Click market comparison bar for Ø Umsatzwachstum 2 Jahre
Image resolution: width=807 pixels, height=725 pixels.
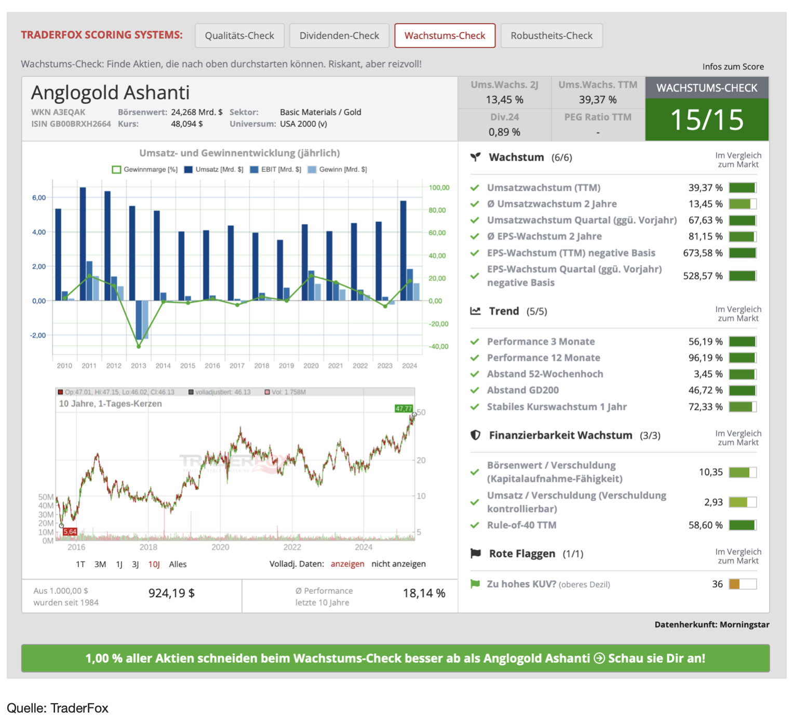743,204
